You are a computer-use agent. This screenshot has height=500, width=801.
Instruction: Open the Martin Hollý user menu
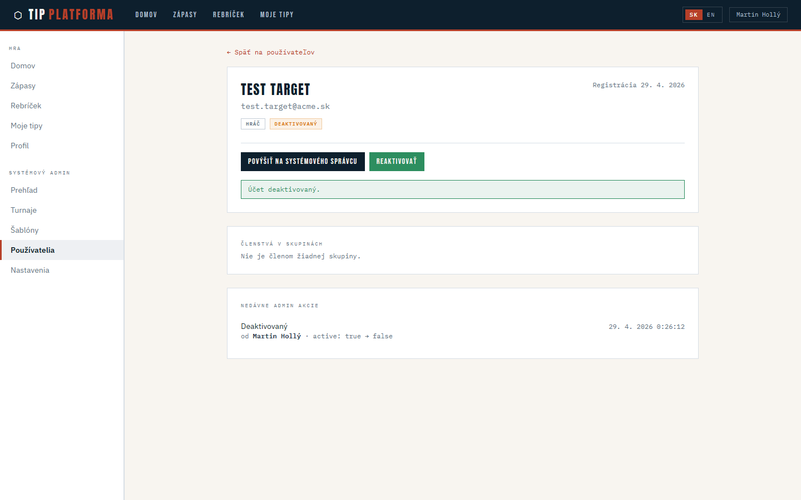click(x=758, y=15)
